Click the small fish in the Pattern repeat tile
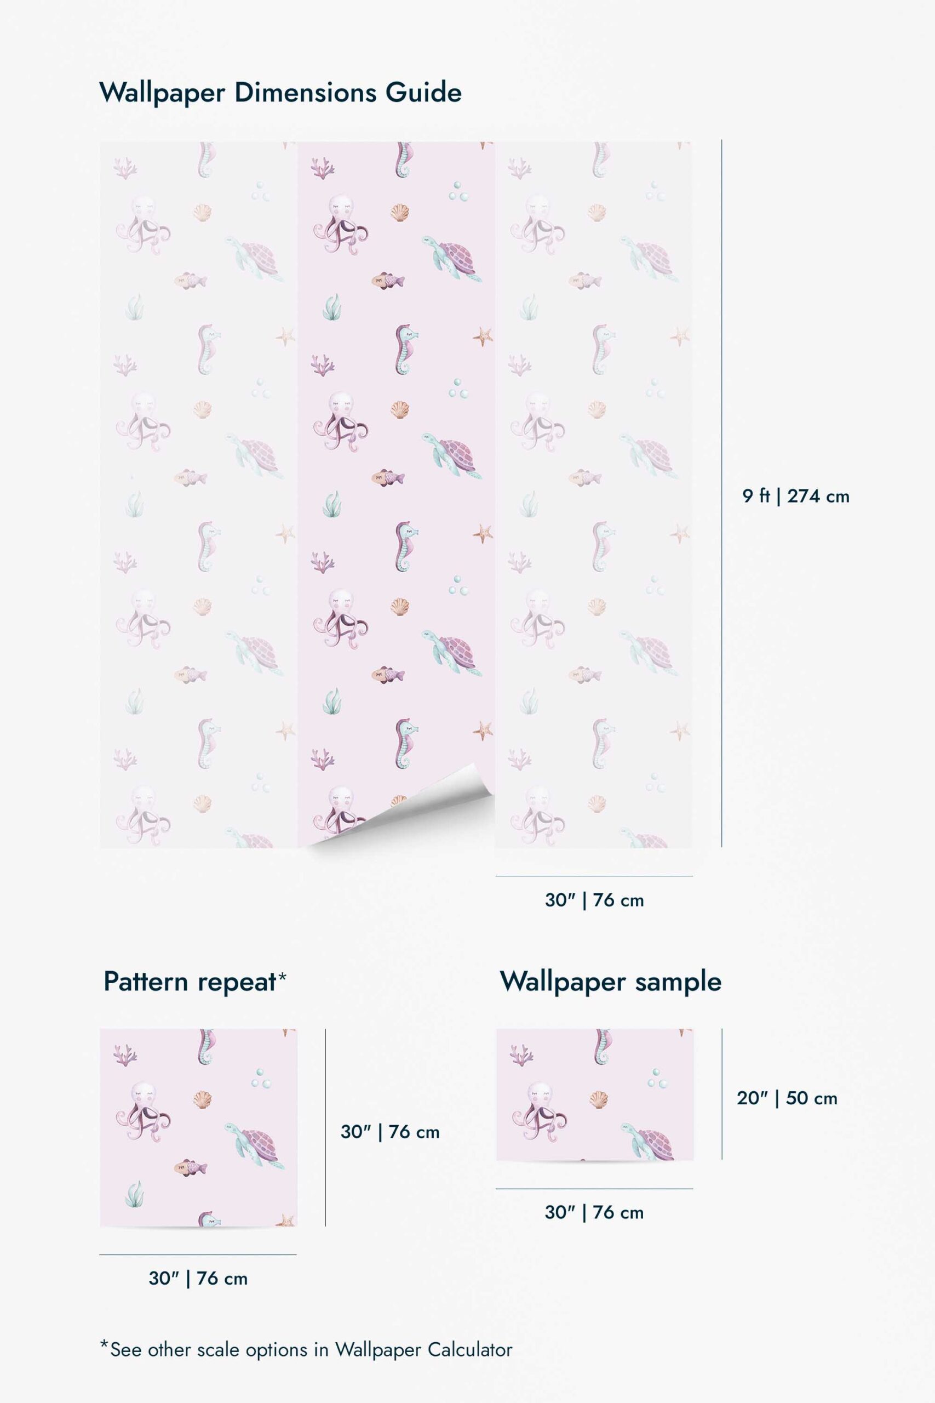 190,1167
